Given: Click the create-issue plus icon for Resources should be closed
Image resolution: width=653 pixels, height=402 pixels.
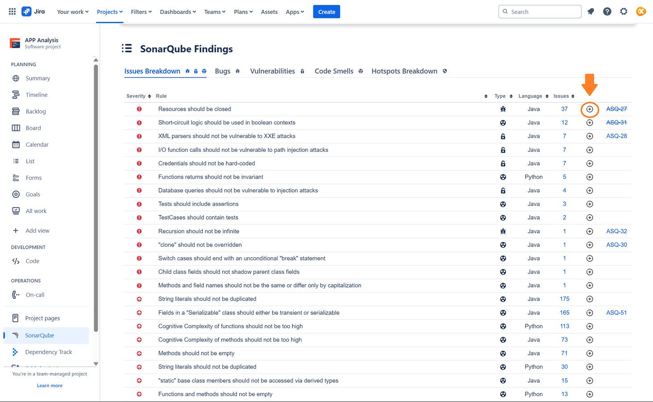Looking at the screenshot, I should pyautogui.click(x=590, y=109).
